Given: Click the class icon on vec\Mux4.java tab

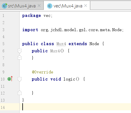Looking at the screenshot, I should pos(50,6).
